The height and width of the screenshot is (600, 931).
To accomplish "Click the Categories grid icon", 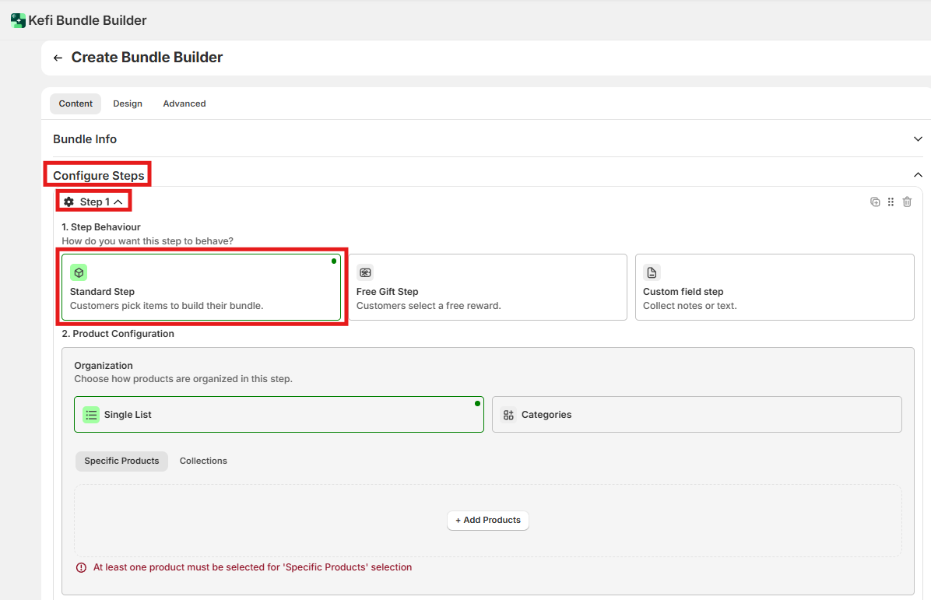I will [508, 415].
